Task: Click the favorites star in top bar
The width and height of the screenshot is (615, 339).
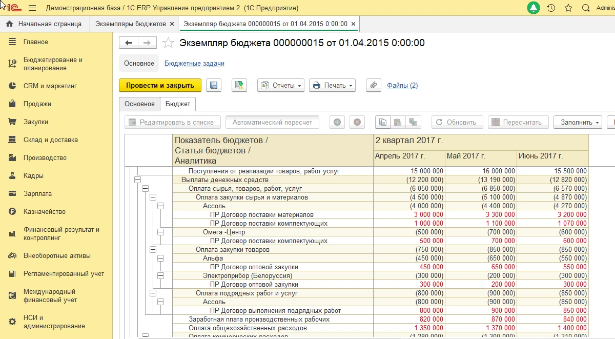Action: pyautogui.click(x=568, y=8)
